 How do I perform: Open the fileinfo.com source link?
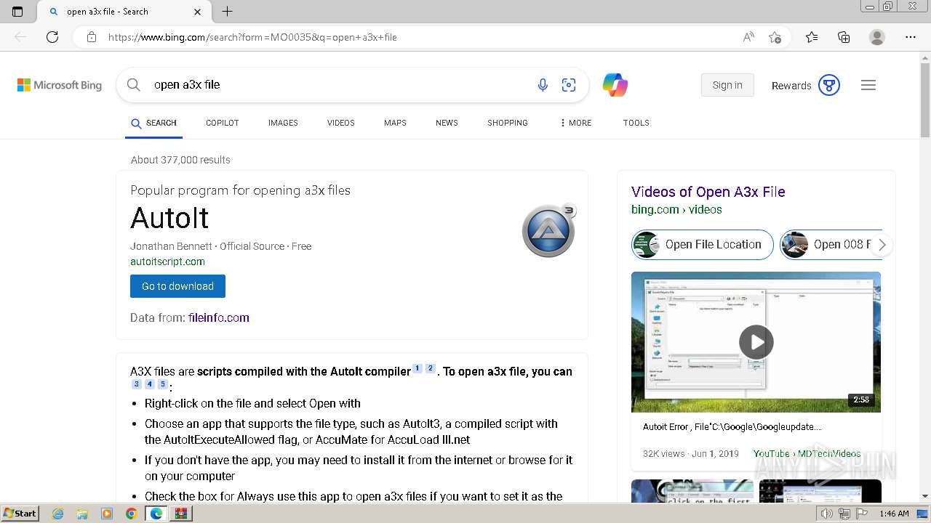[219, 317]
